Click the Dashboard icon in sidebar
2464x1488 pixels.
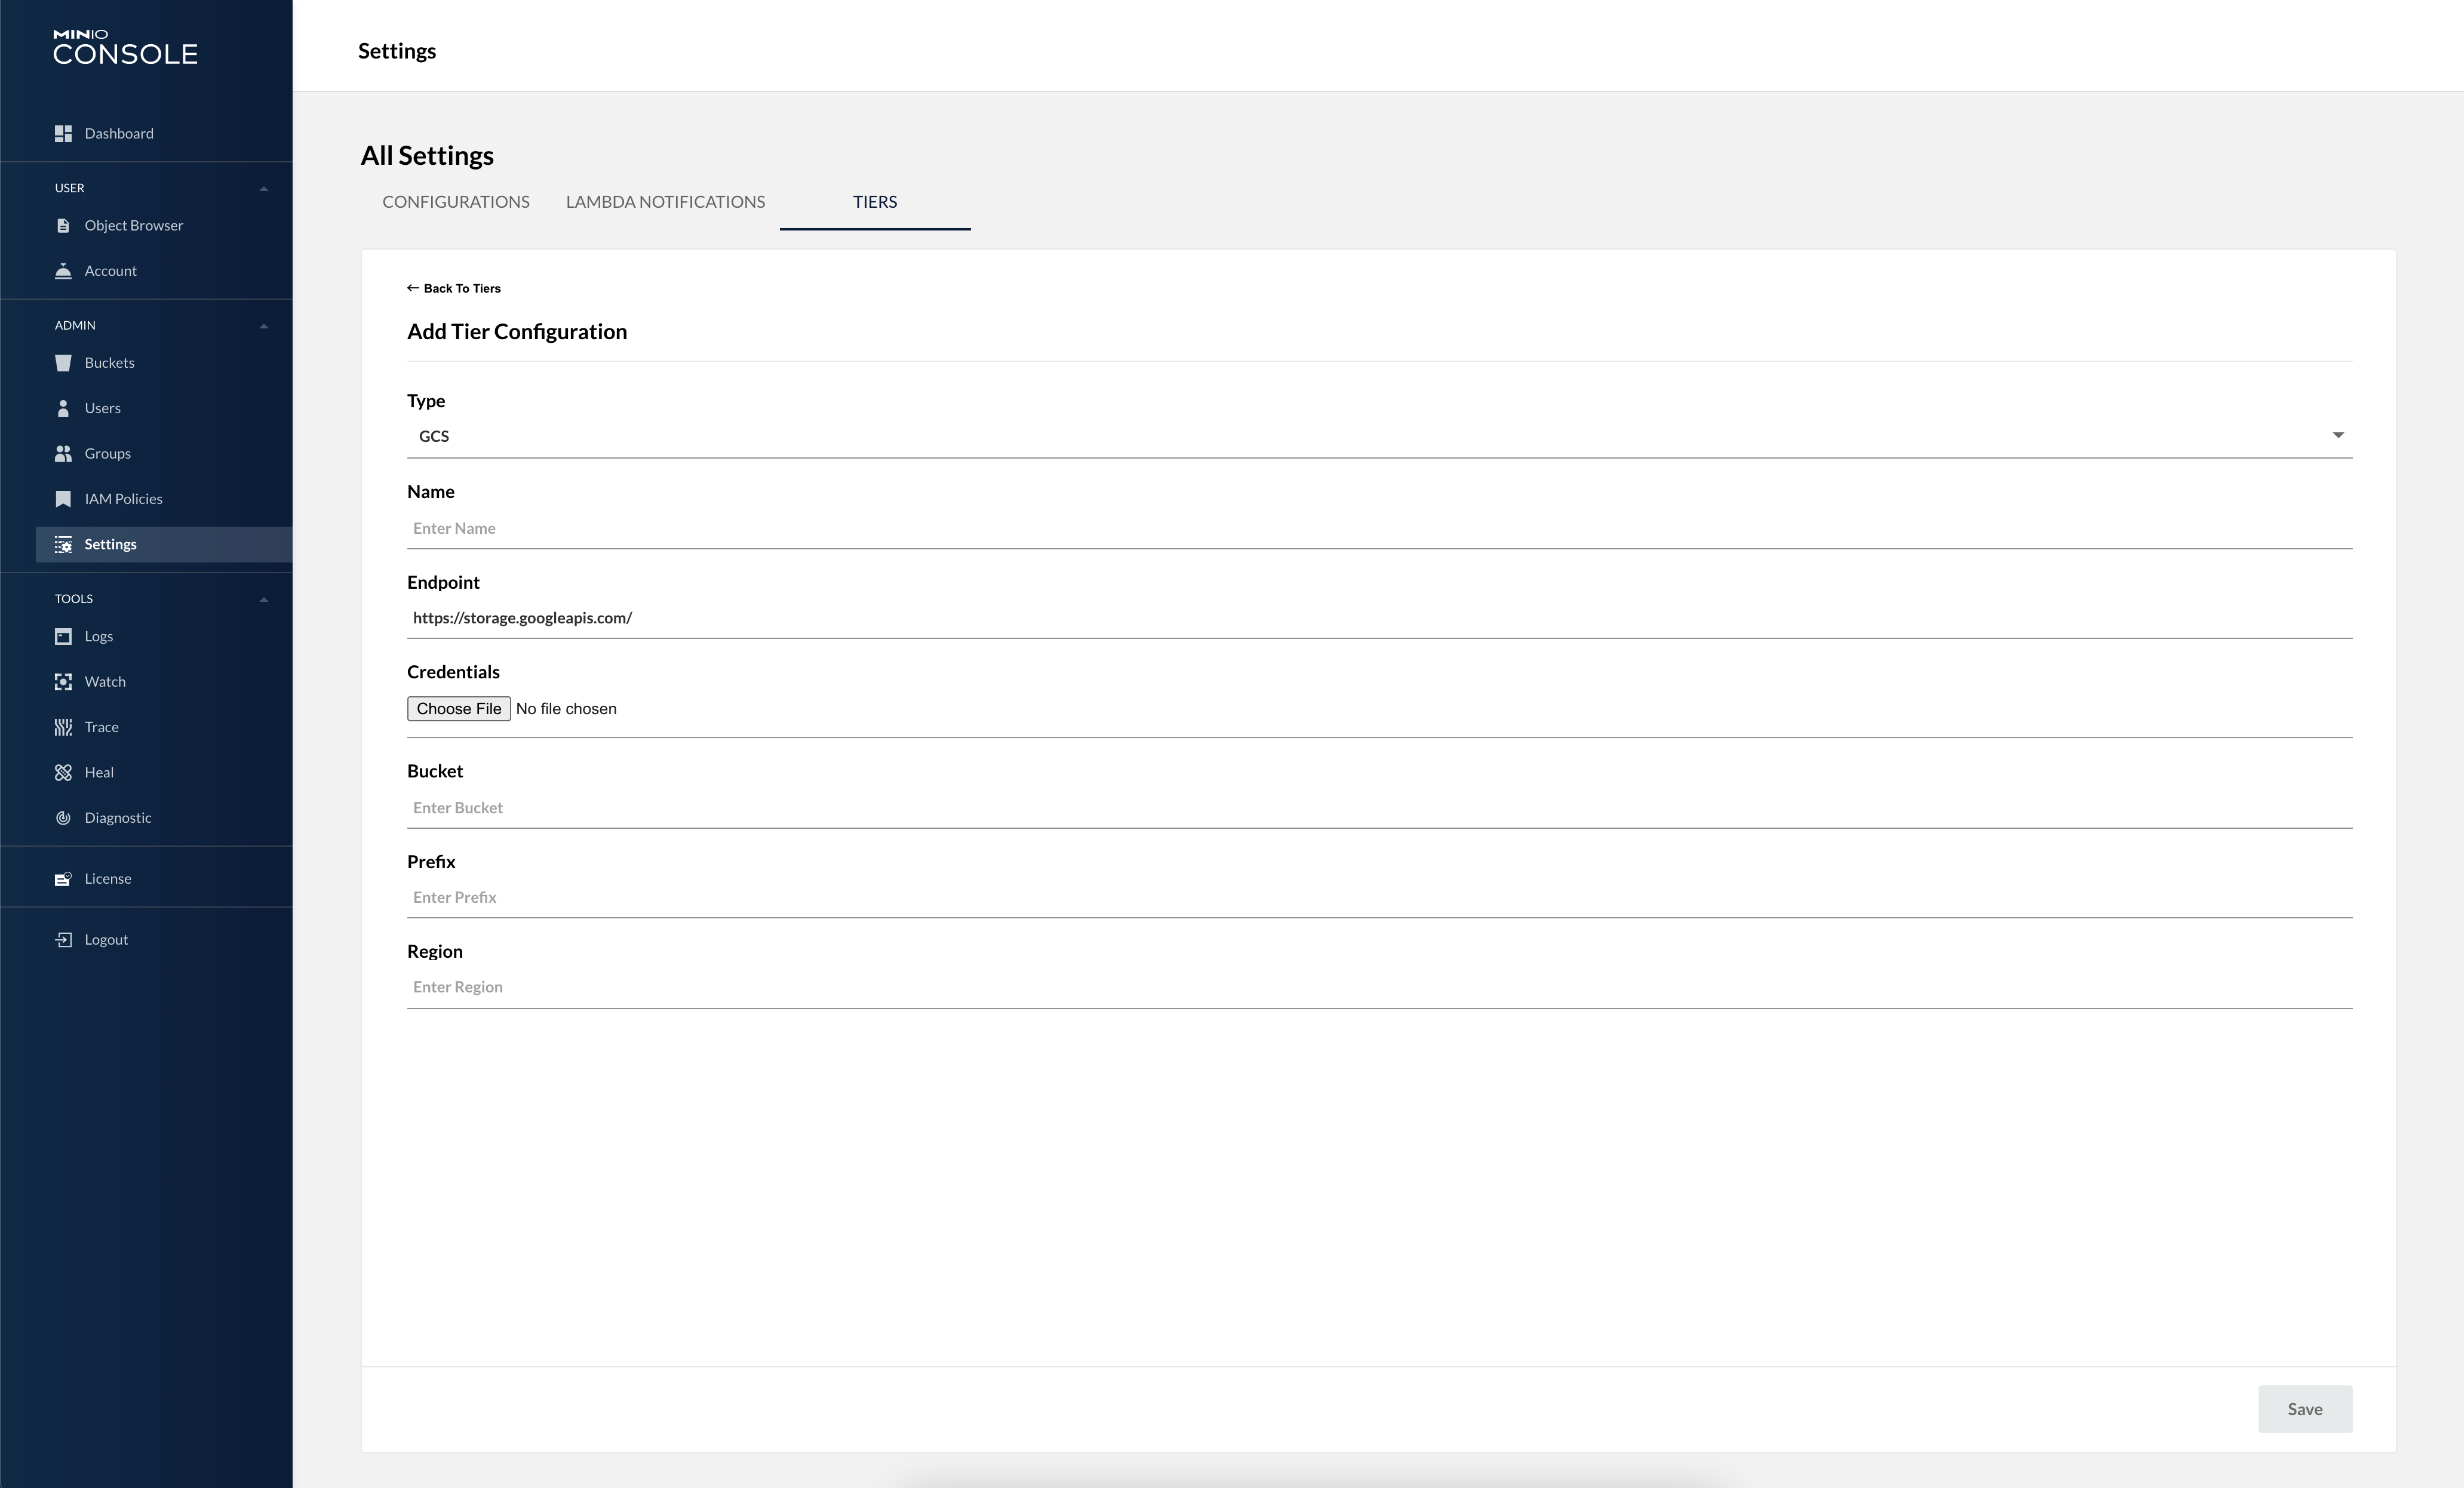click(63, 133)
